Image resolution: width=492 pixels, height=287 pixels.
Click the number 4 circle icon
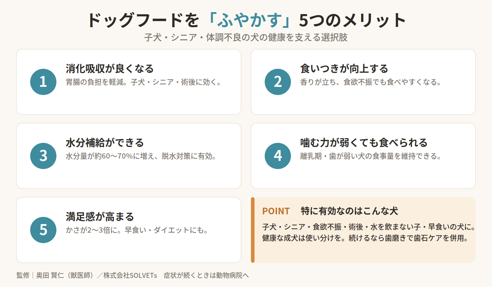point(278,156)
